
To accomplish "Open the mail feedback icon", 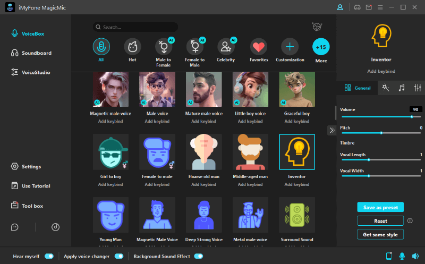I will point(369,7).
